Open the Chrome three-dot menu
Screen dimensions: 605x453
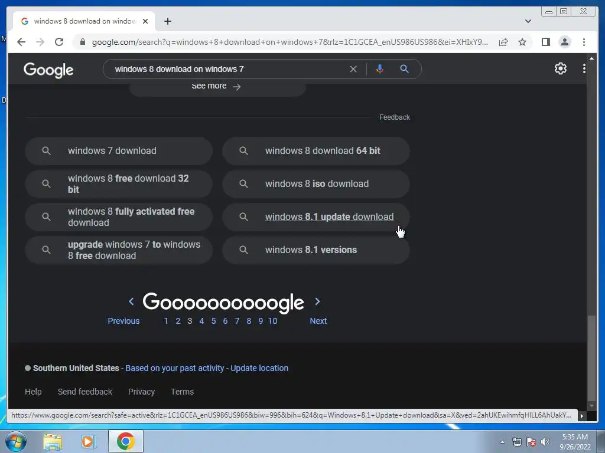[x=584, y=42]
